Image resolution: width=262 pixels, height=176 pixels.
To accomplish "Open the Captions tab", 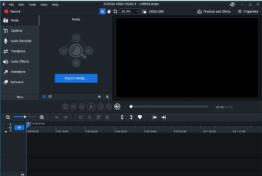I will (x=20, y=31).
